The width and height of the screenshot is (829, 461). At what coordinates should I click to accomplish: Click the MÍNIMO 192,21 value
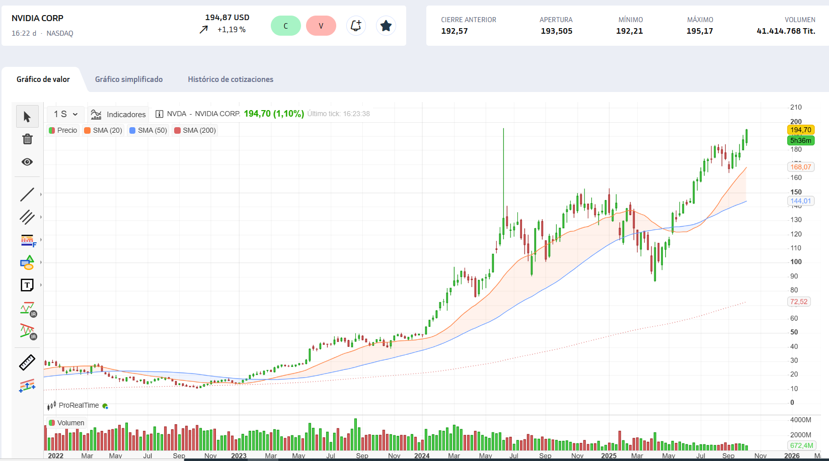point(629,31)
